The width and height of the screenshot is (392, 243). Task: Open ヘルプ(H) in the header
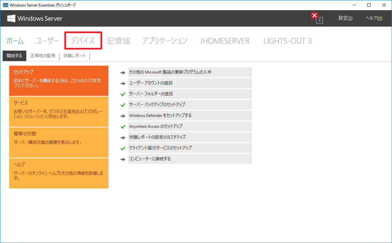coord(374,18)
